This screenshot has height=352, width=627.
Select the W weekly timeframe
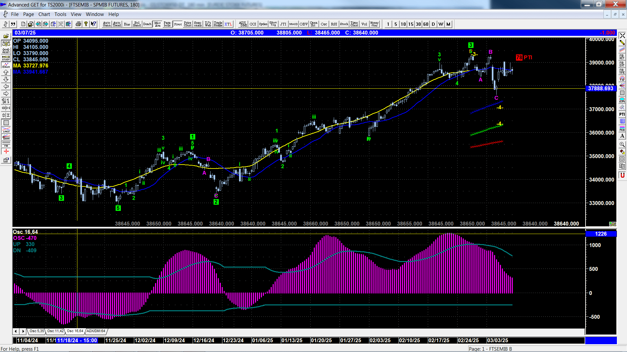click(441, 24)
